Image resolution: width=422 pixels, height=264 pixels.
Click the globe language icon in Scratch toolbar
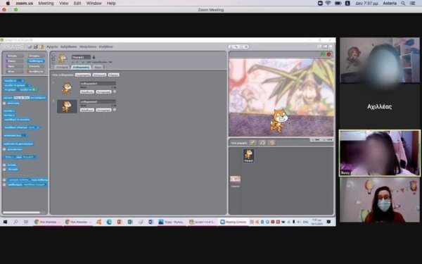pyautogui.click(x=30, y=47)
